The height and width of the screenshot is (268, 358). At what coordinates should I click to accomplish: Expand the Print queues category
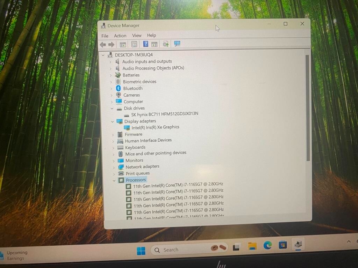[x=114, y=174]
